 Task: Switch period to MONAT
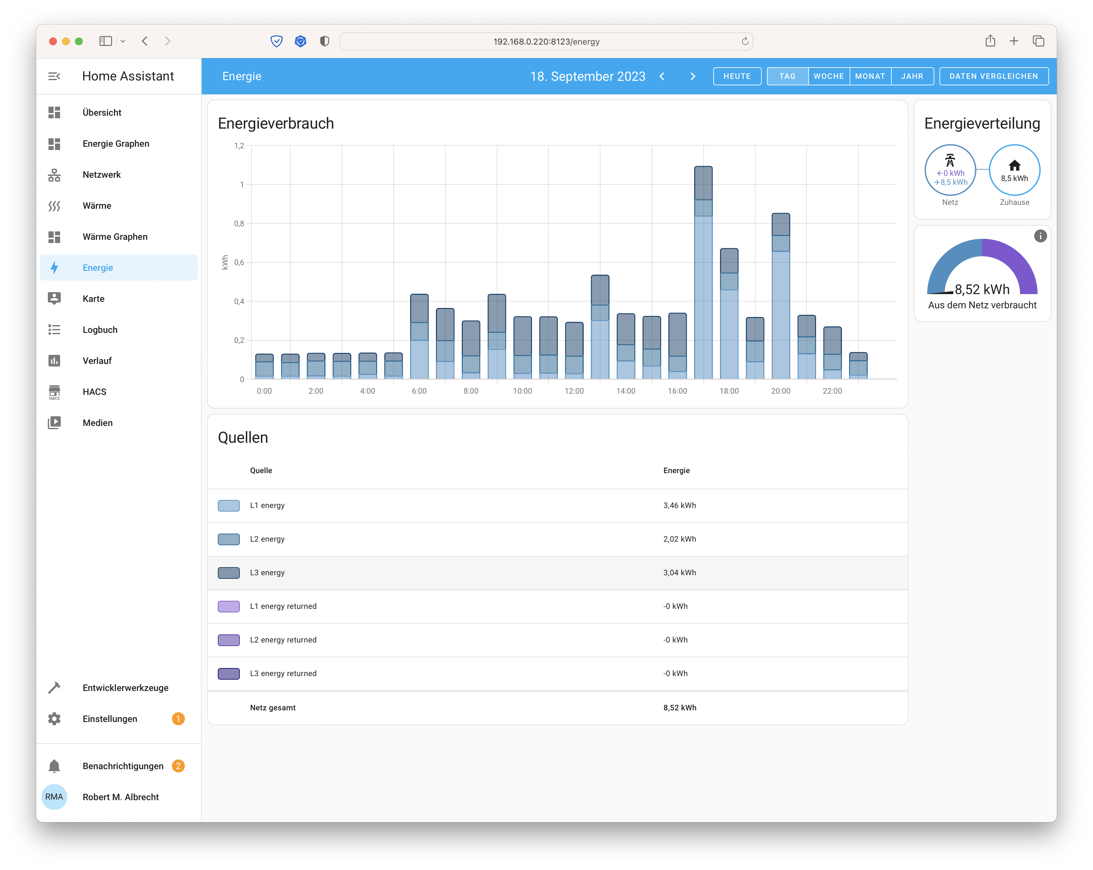(869, 76)
